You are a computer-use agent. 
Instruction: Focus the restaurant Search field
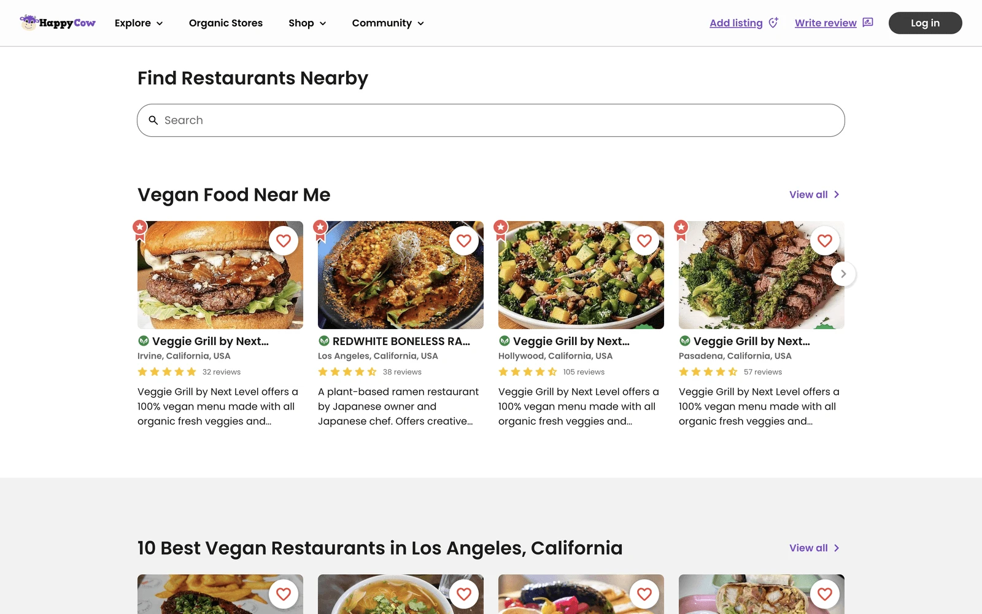pyautogui.click(x=491, y=120)
